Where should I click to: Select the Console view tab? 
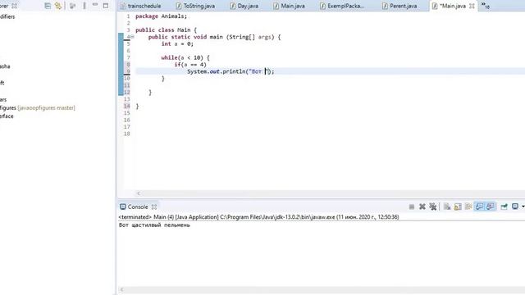click(138, 206)
